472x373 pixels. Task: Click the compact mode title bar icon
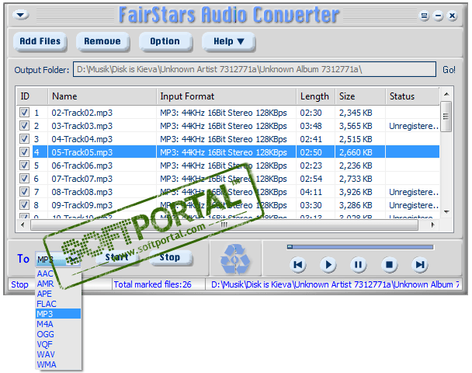coord(424,16)
